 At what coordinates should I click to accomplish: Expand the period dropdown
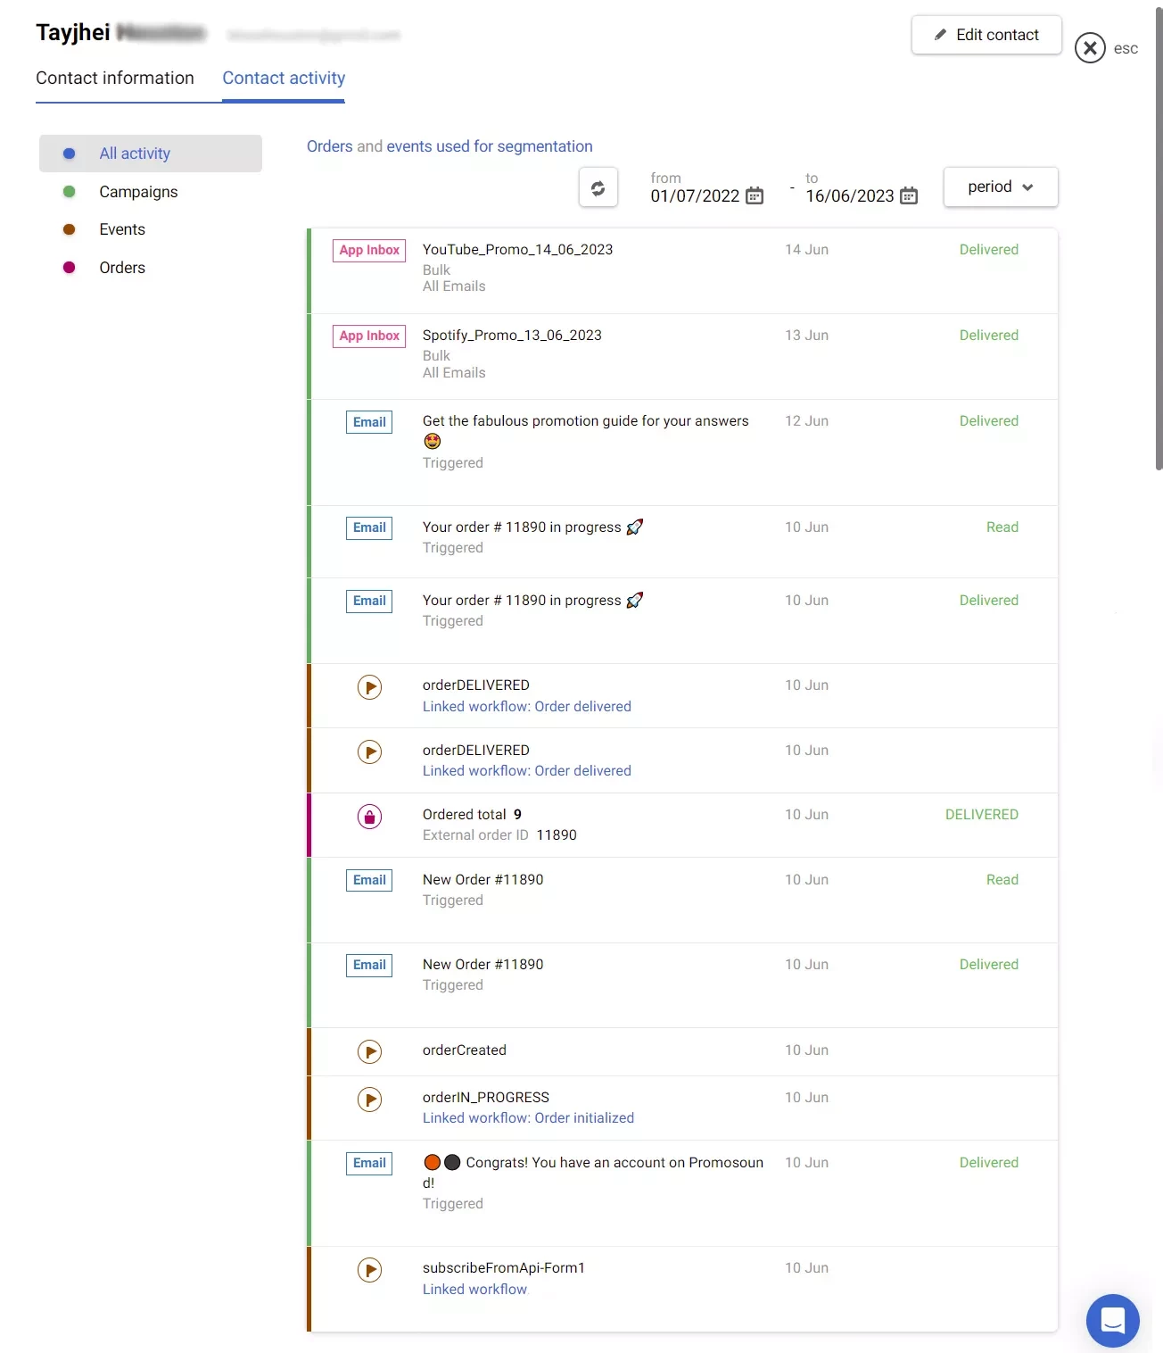pos(1000,187)
